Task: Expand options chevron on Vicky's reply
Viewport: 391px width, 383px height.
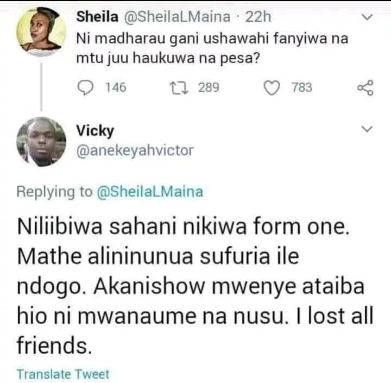Action: (367, 129)
